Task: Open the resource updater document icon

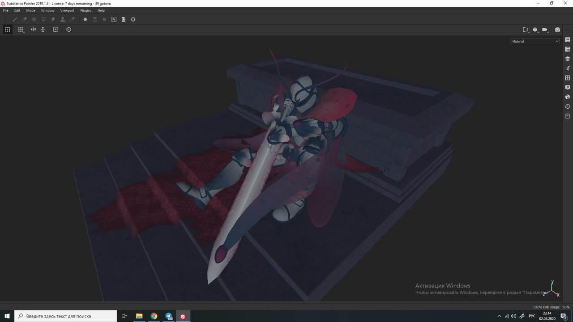Action: pos(123,19)
